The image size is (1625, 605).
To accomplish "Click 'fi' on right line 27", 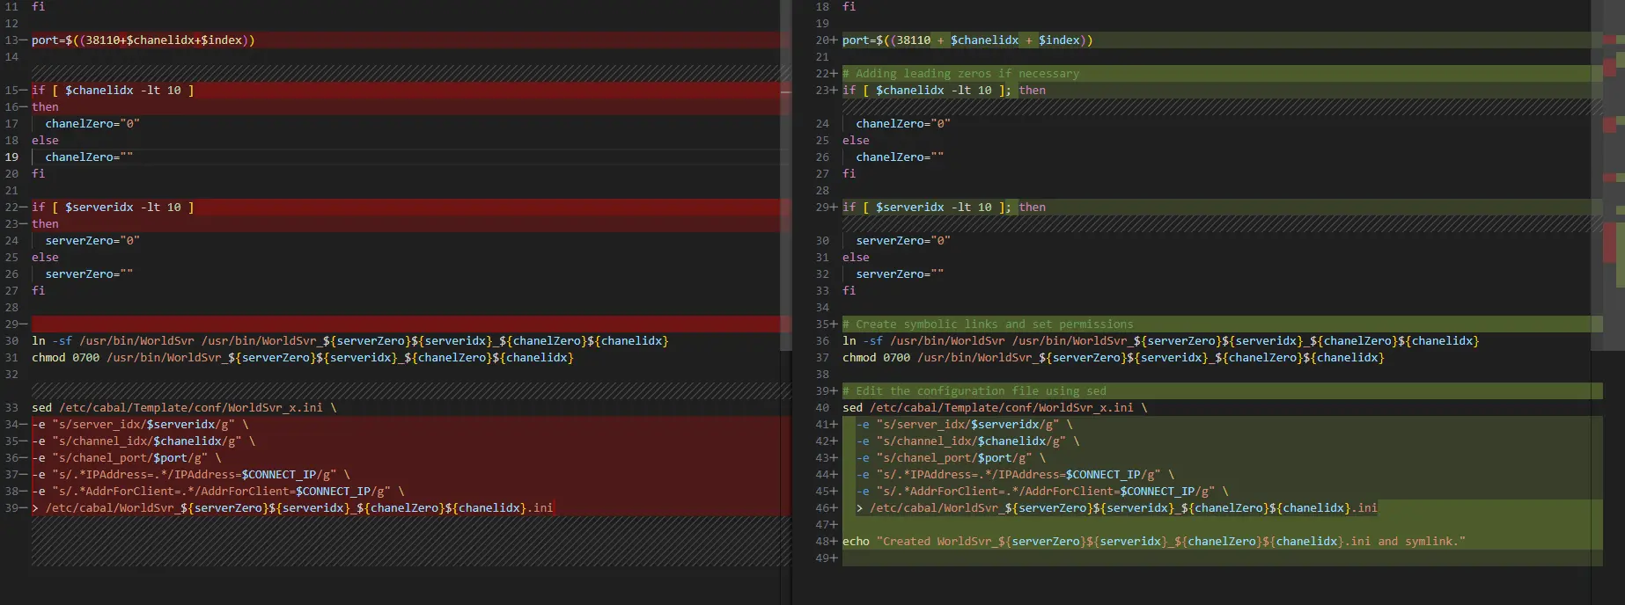I will (x=849, y=173).
